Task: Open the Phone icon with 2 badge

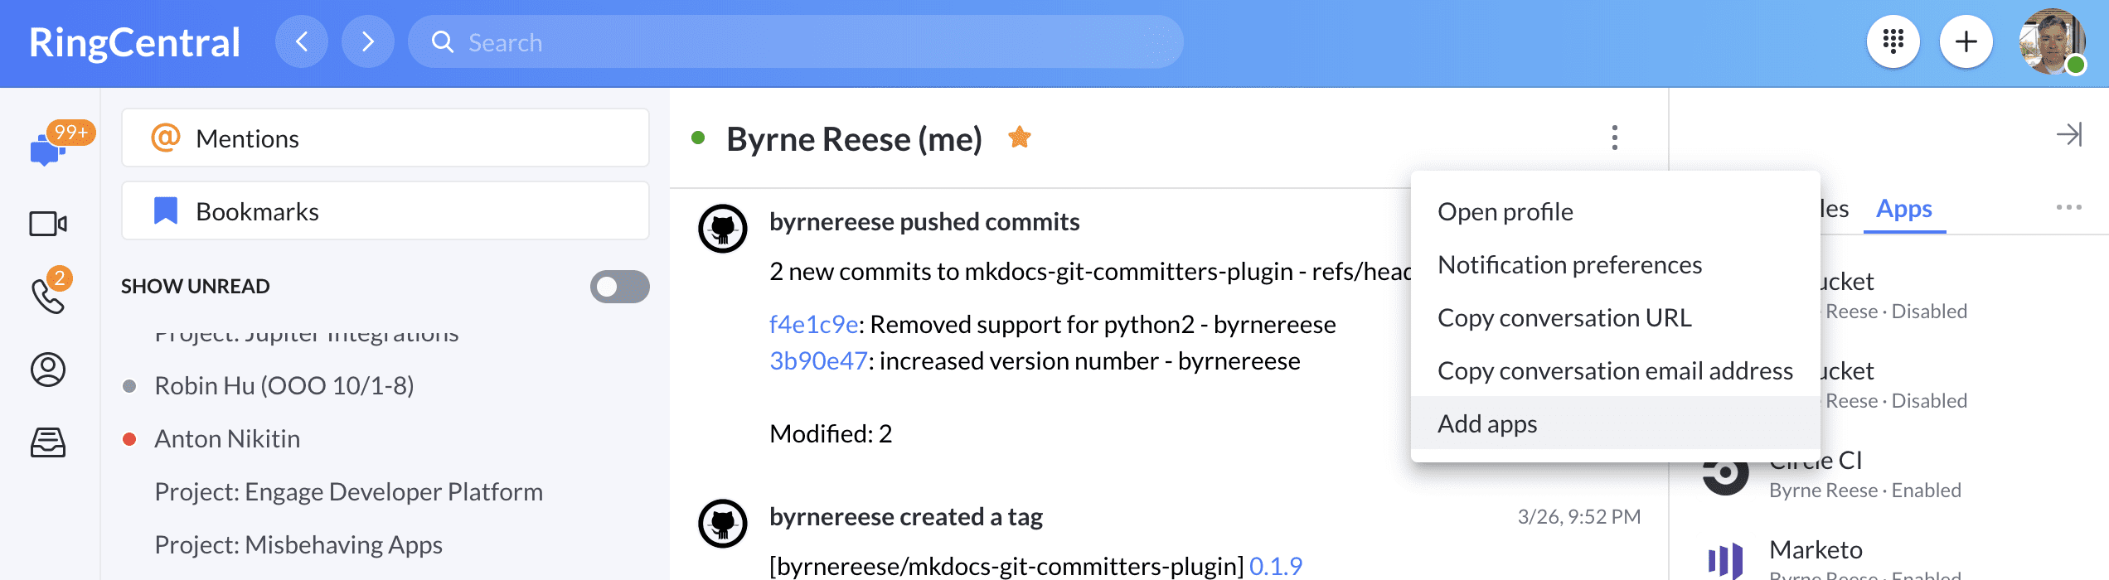Action: (48, 295)
